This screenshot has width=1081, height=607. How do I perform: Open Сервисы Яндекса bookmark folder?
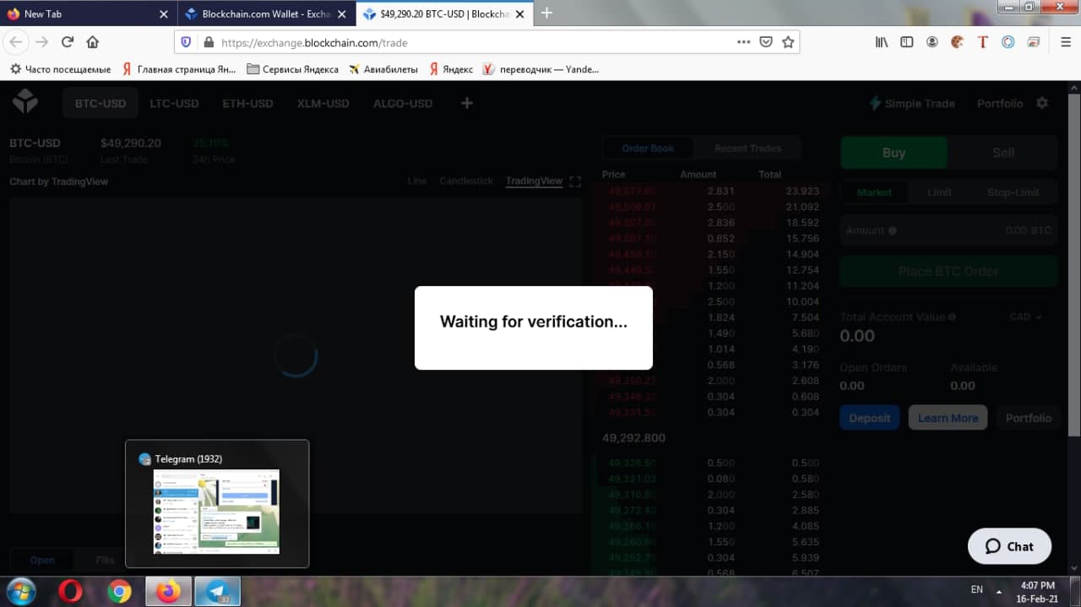point(293,69)
